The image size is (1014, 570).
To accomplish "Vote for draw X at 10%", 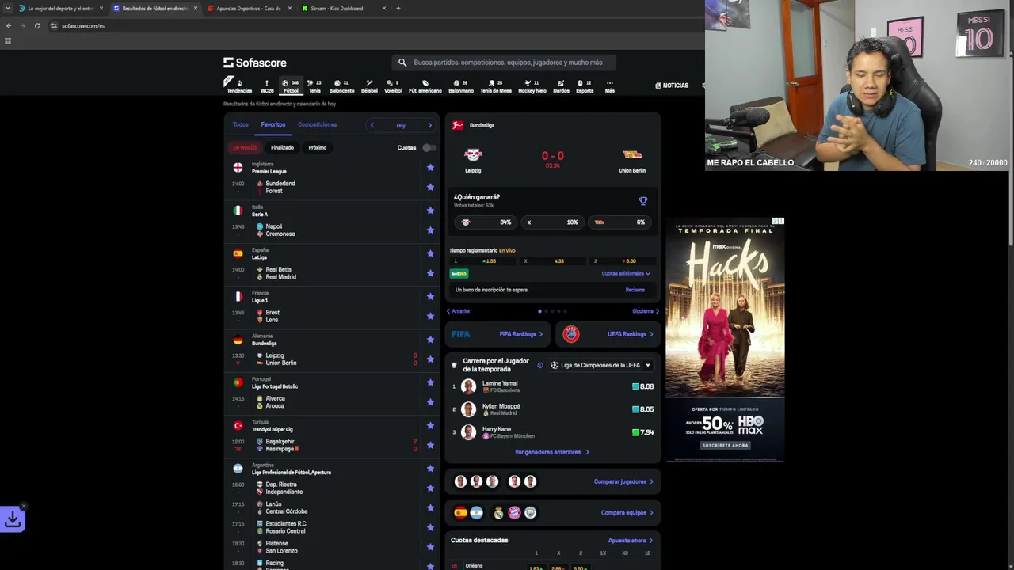I will coord(552,222).
